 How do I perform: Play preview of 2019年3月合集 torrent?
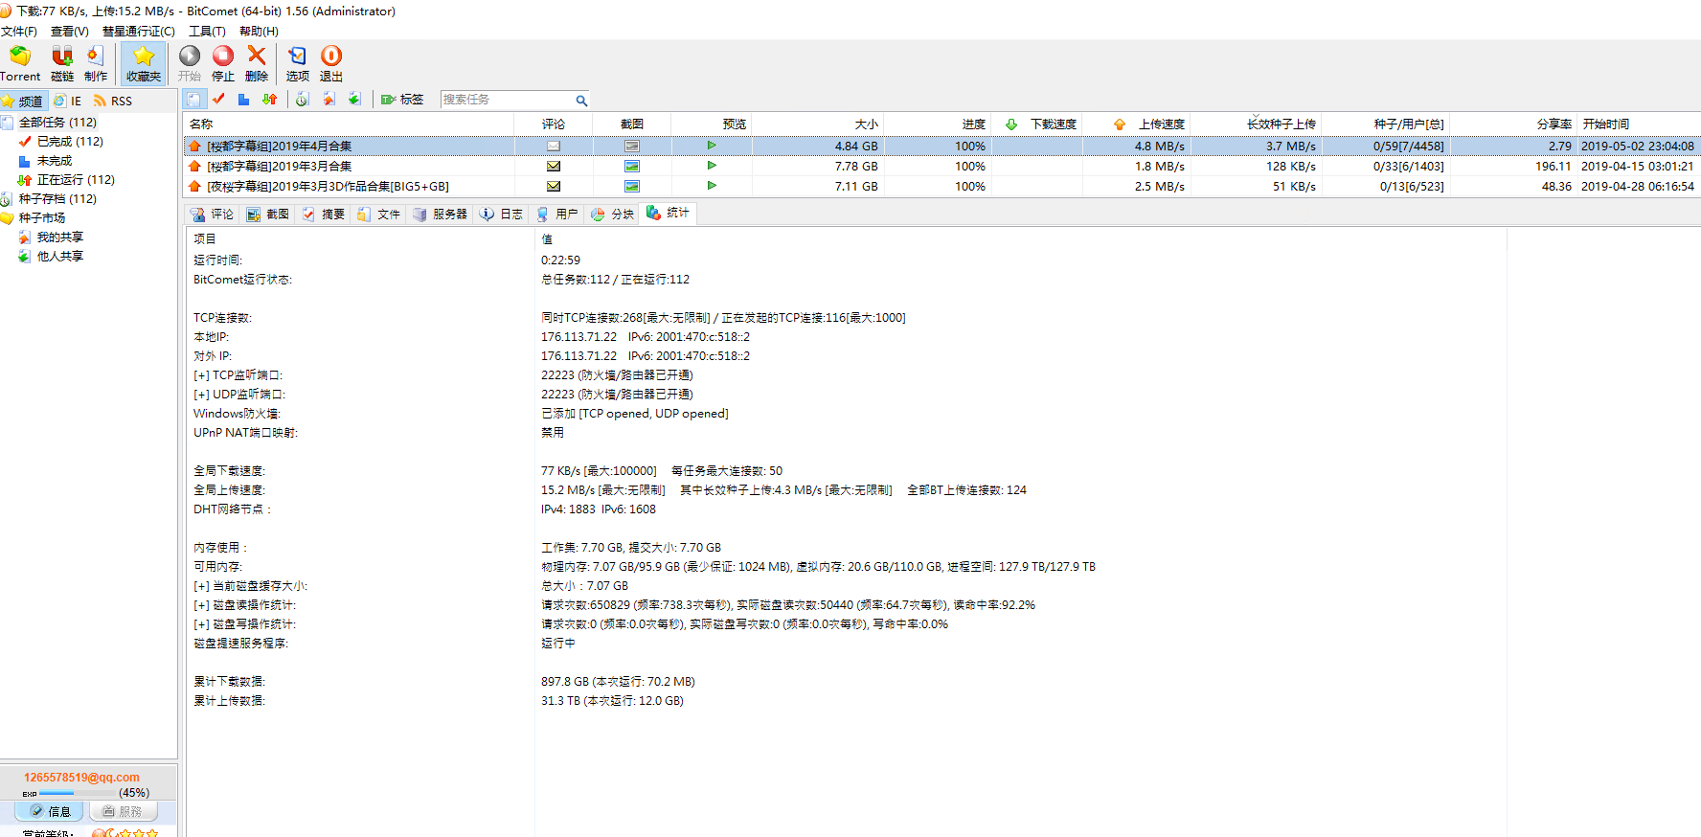712,166
